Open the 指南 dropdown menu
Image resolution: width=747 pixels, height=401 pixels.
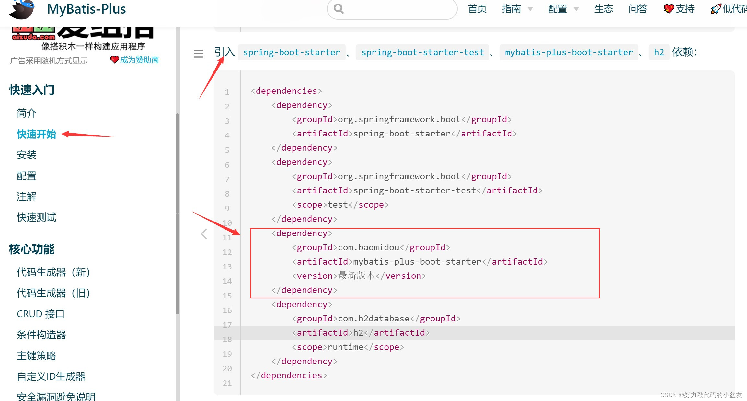tap(511, 9)
